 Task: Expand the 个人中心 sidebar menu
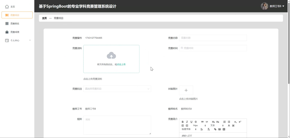[x=17, y=41]
